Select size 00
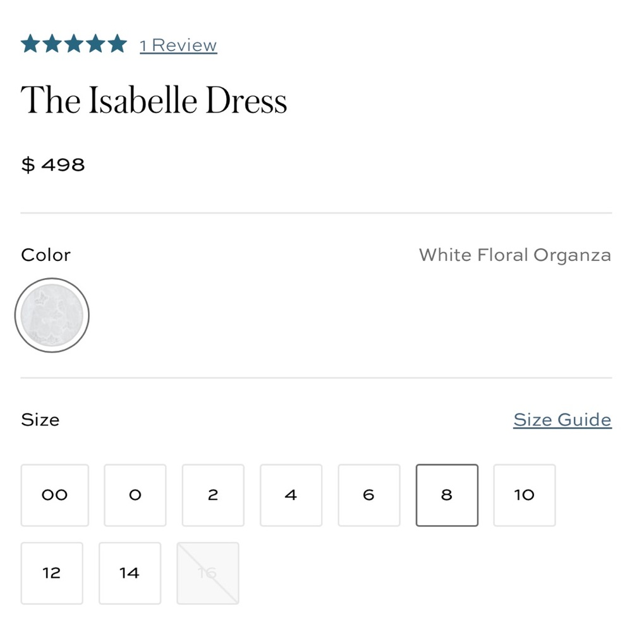The height and width of the screenshot is (632, 632). pyautogui.click(x=54, y=495)
